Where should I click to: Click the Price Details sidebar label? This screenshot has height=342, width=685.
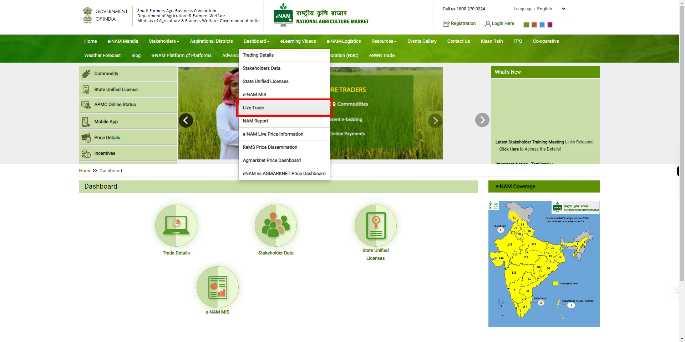(x=107, y=138)
